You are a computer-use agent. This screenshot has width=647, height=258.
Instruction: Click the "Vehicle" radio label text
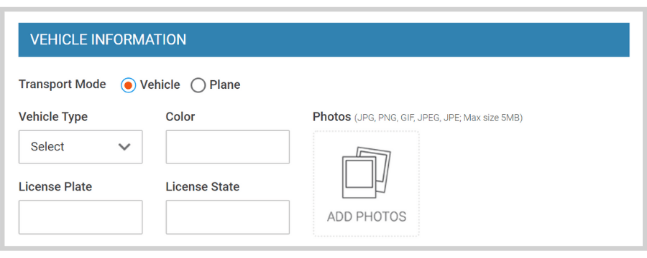tap(160, 85)
